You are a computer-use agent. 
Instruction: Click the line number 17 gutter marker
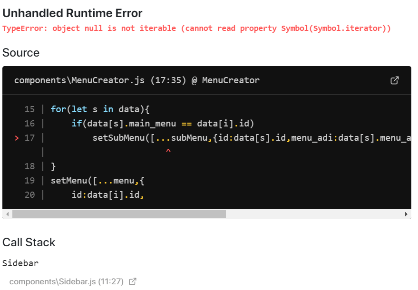pyautogui.click(x=29, y=138)
